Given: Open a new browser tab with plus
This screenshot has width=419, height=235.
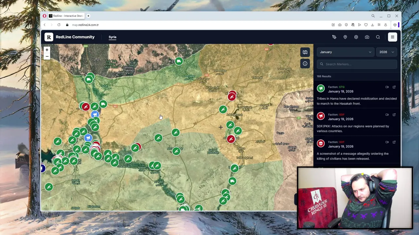Looking at the screenshot, I should coord(88,16).
